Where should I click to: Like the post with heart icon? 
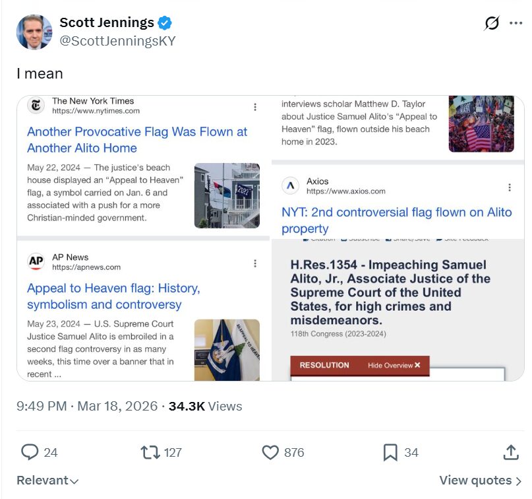(x=270, y=452)
